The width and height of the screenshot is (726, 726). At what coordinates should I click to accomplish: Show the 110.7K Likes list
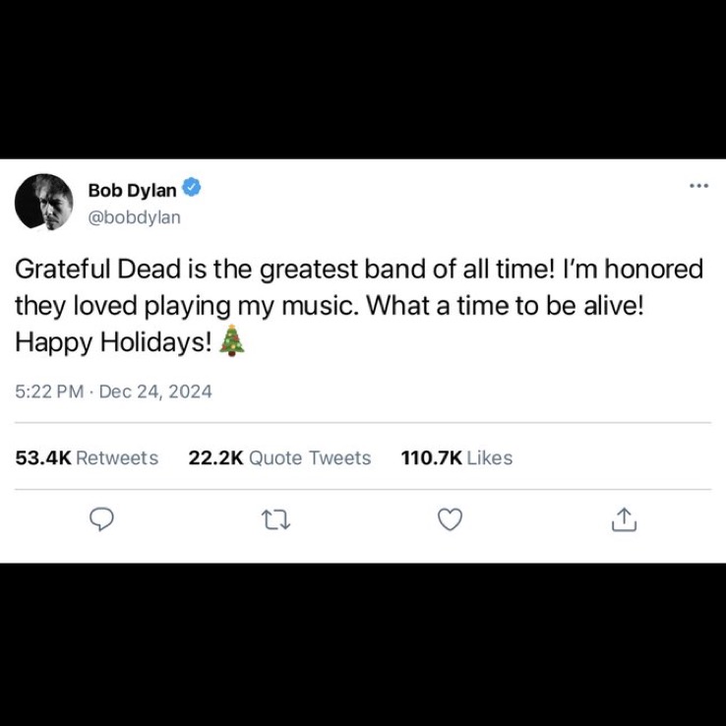(456, 457)
